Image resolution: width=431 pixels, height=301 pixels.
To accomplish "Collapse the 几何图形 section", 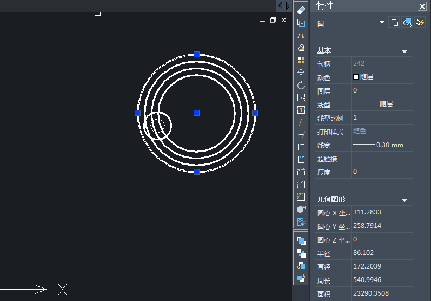I will point(404,201).
